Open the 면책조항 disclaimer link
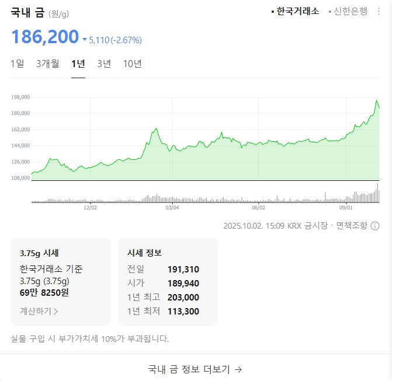 [x=352, y=226]
